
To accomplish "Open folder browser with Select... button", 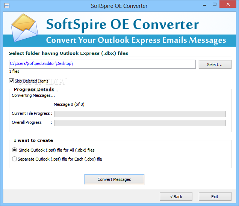I will tap(215, 65).
